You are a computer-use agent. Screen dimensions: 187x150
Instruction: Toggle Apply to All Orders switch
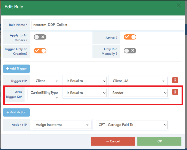pos(40,37)
